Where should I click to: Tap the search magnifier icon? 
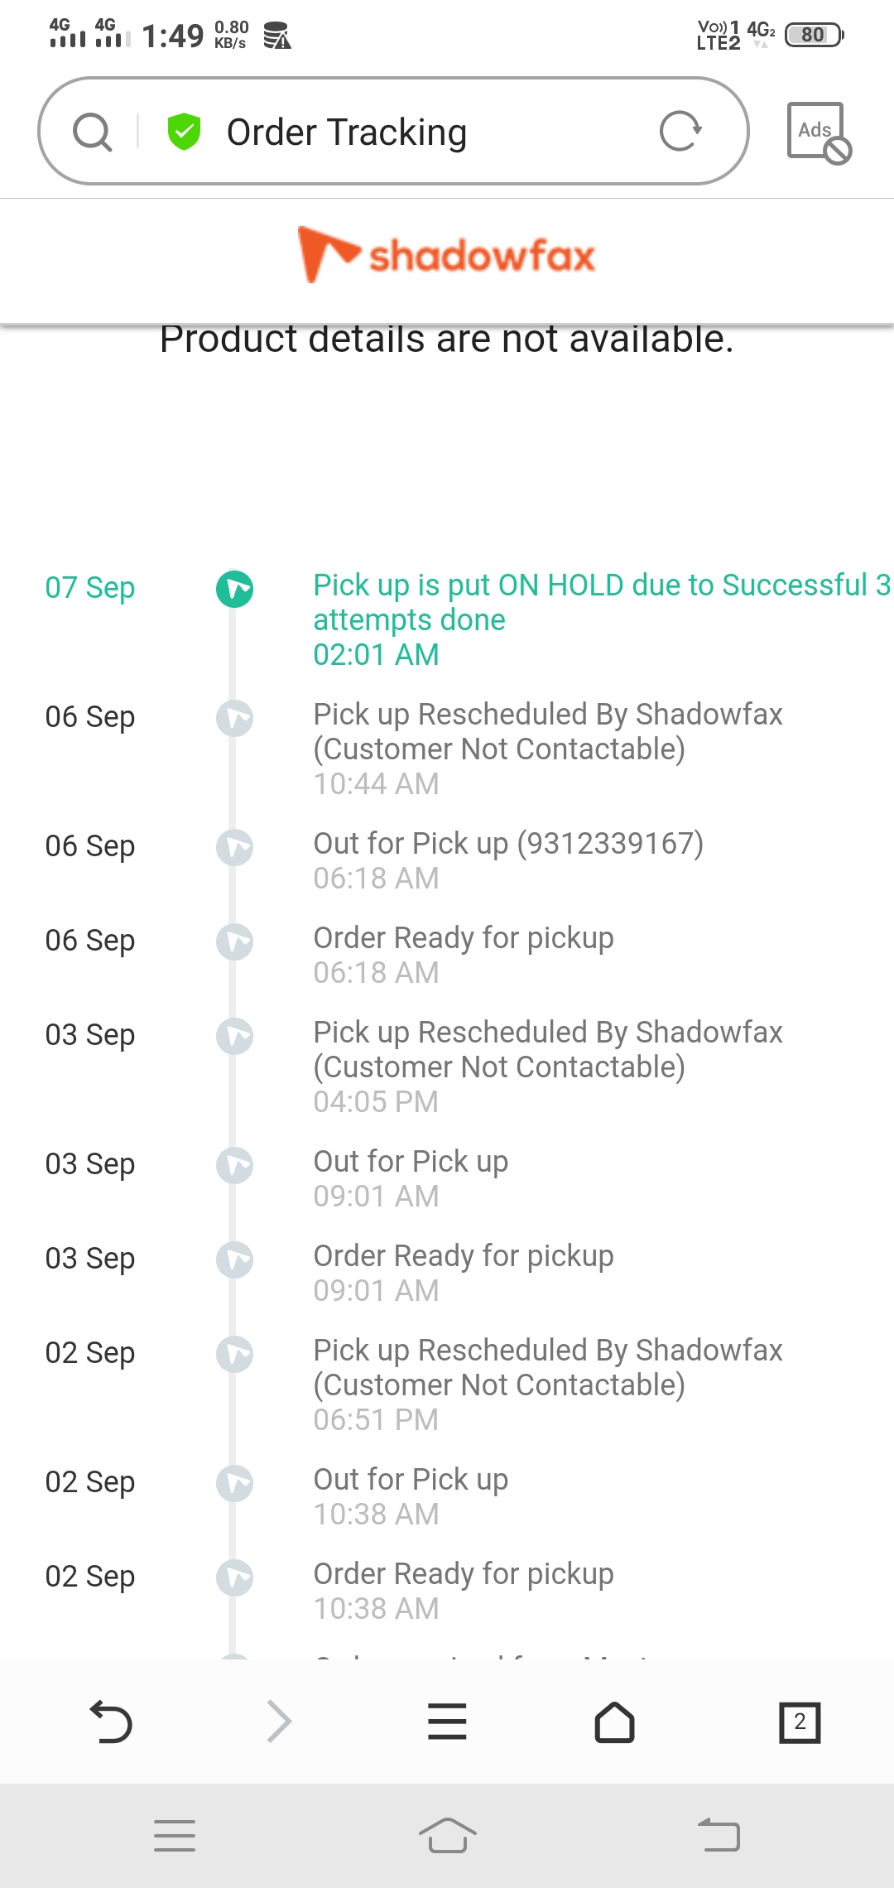click(92, 132)
